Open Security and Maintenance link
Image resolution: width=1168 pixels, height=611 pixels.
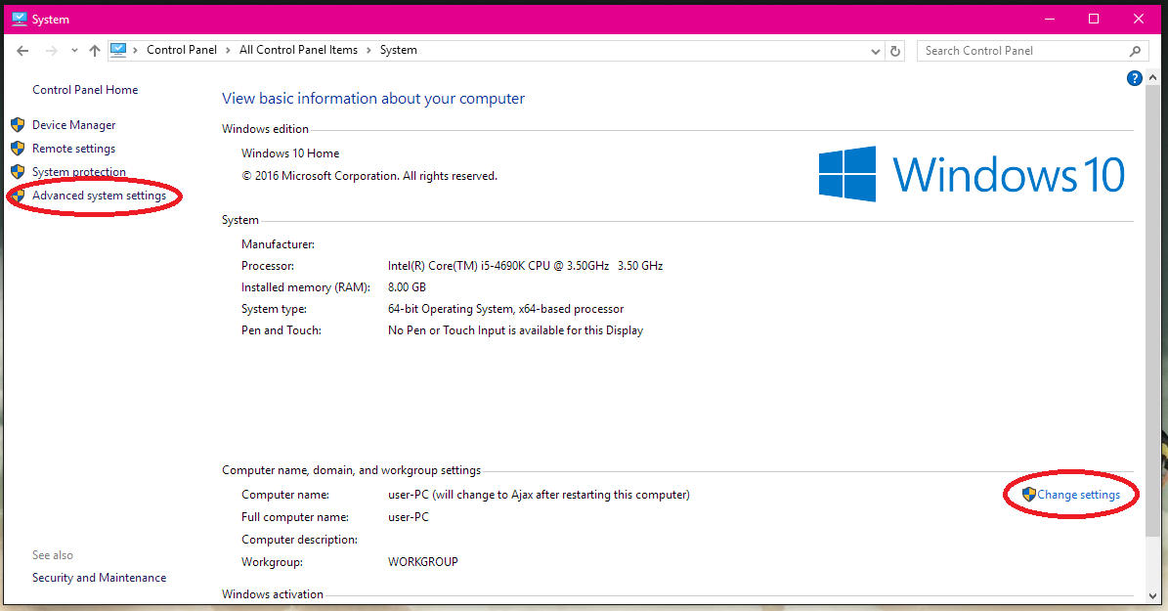[99, 578]
